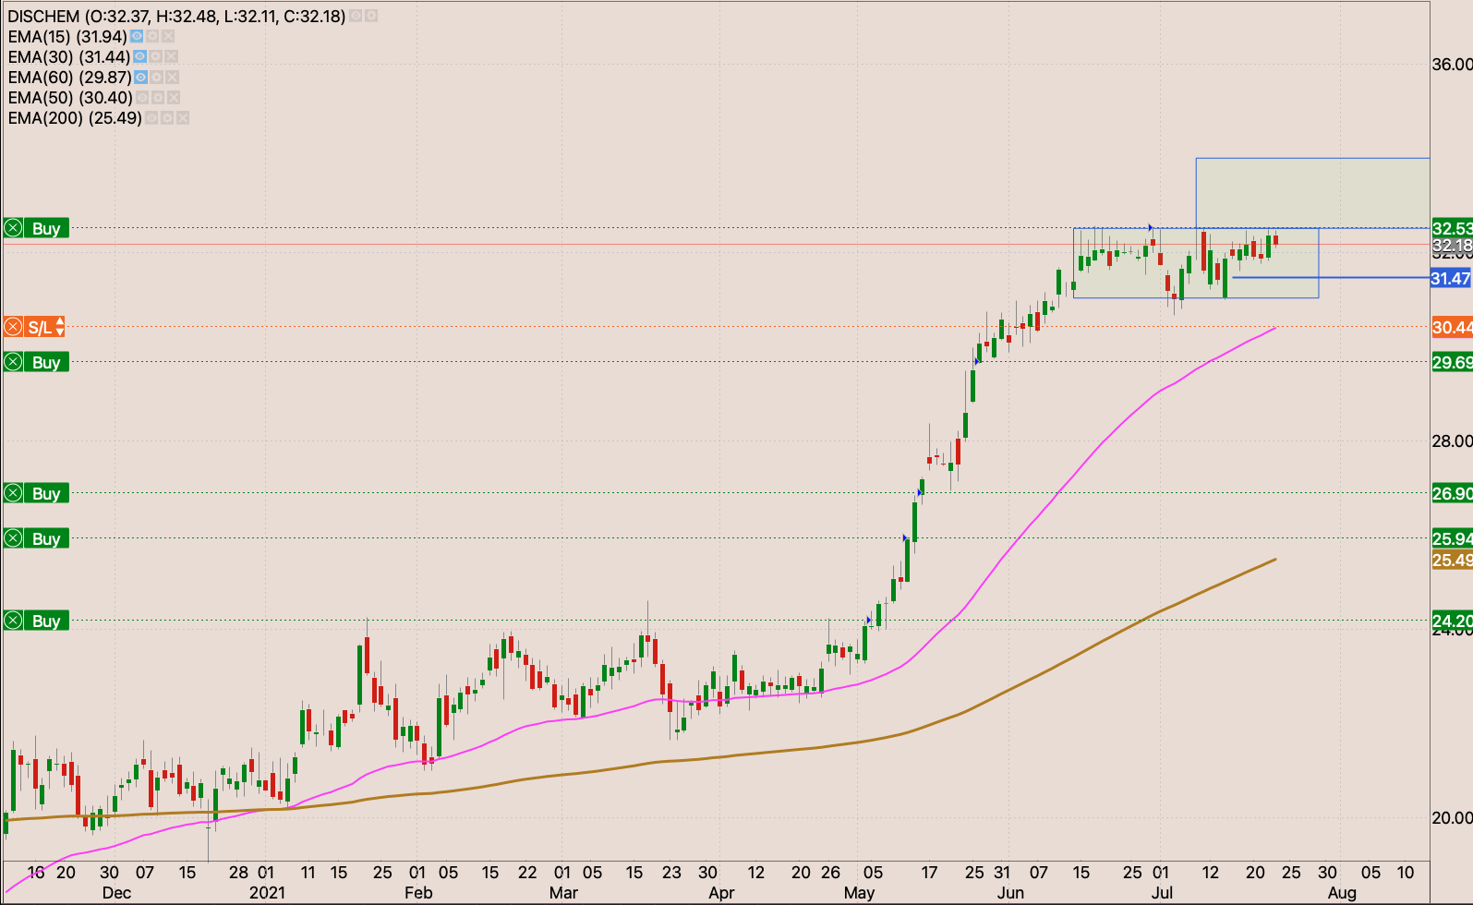Hide the EMA(15) line via eye icon
Viewport: 1473px width, 905px height.
137,37
